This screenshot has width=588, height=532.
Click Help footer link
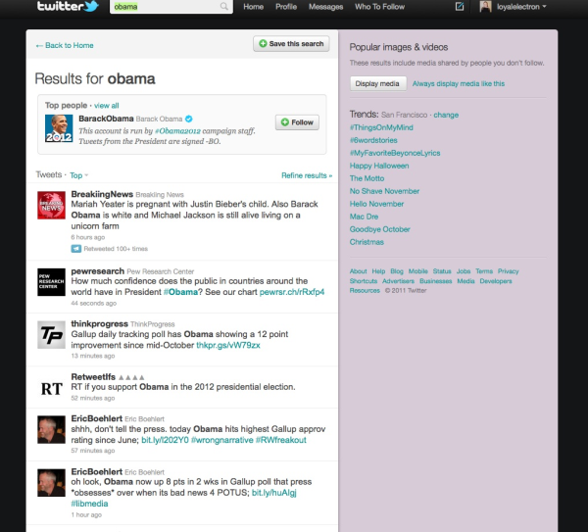(378, 271)
